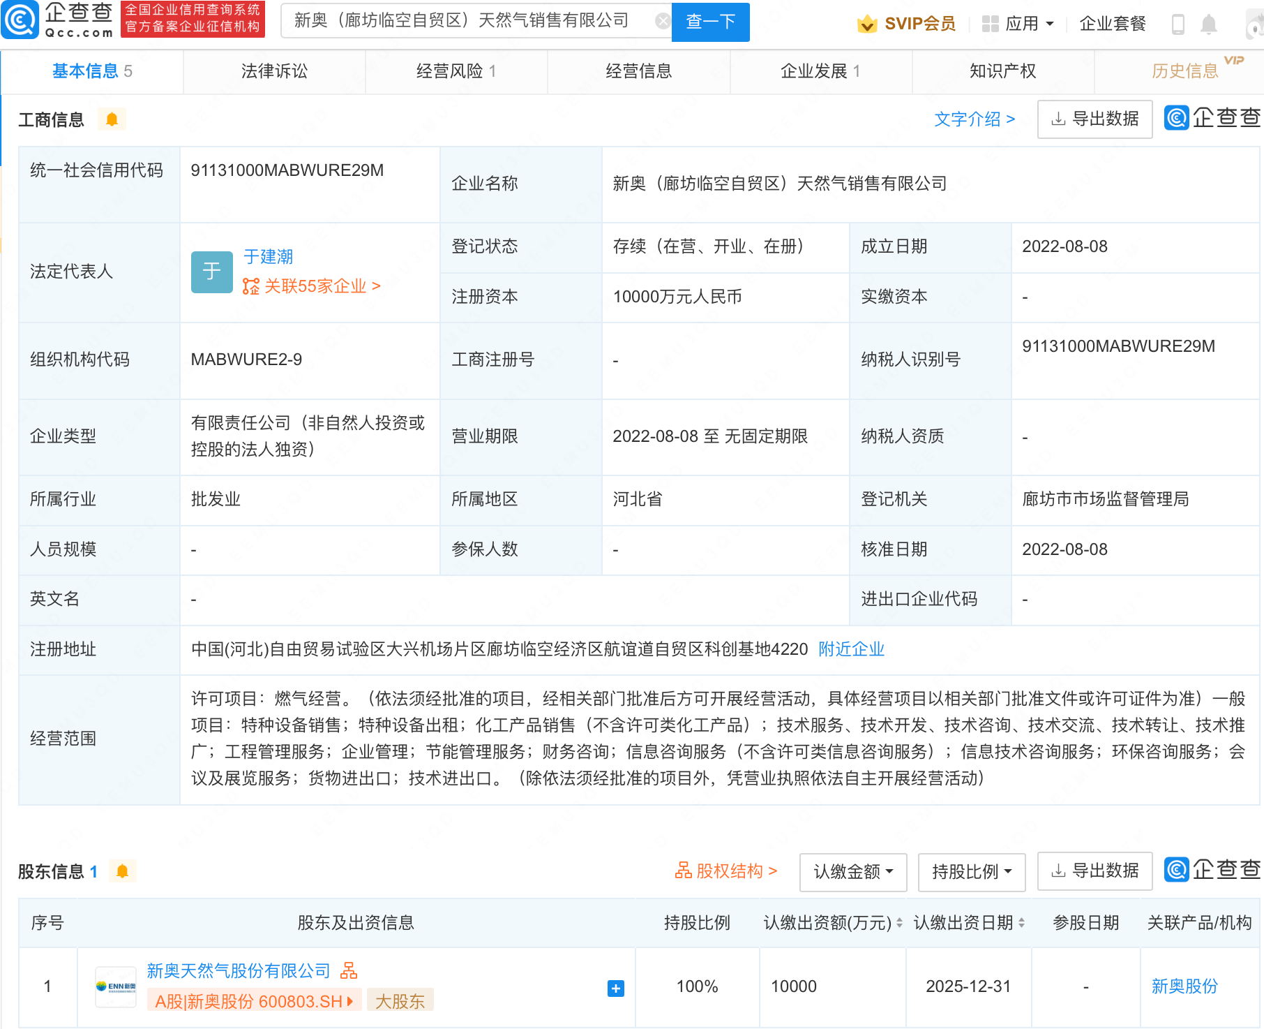
Task: Click the avatar tile of 于建潮
Action: coord(212,272)
